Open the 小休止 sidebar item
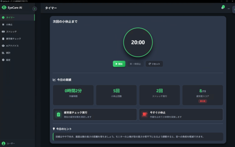 coord(17,24)
